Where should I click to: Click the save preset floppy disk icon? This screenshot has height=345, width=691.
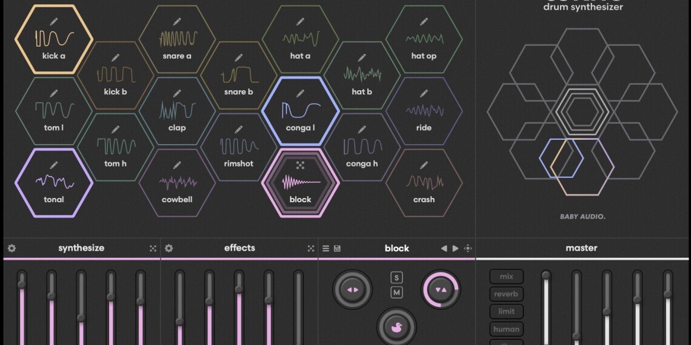point(337,248)
